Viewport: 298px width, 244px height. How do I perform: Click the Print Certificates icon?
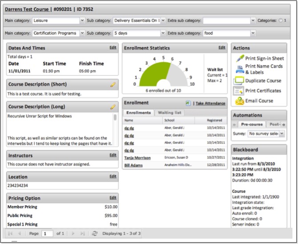pos(239,91)
